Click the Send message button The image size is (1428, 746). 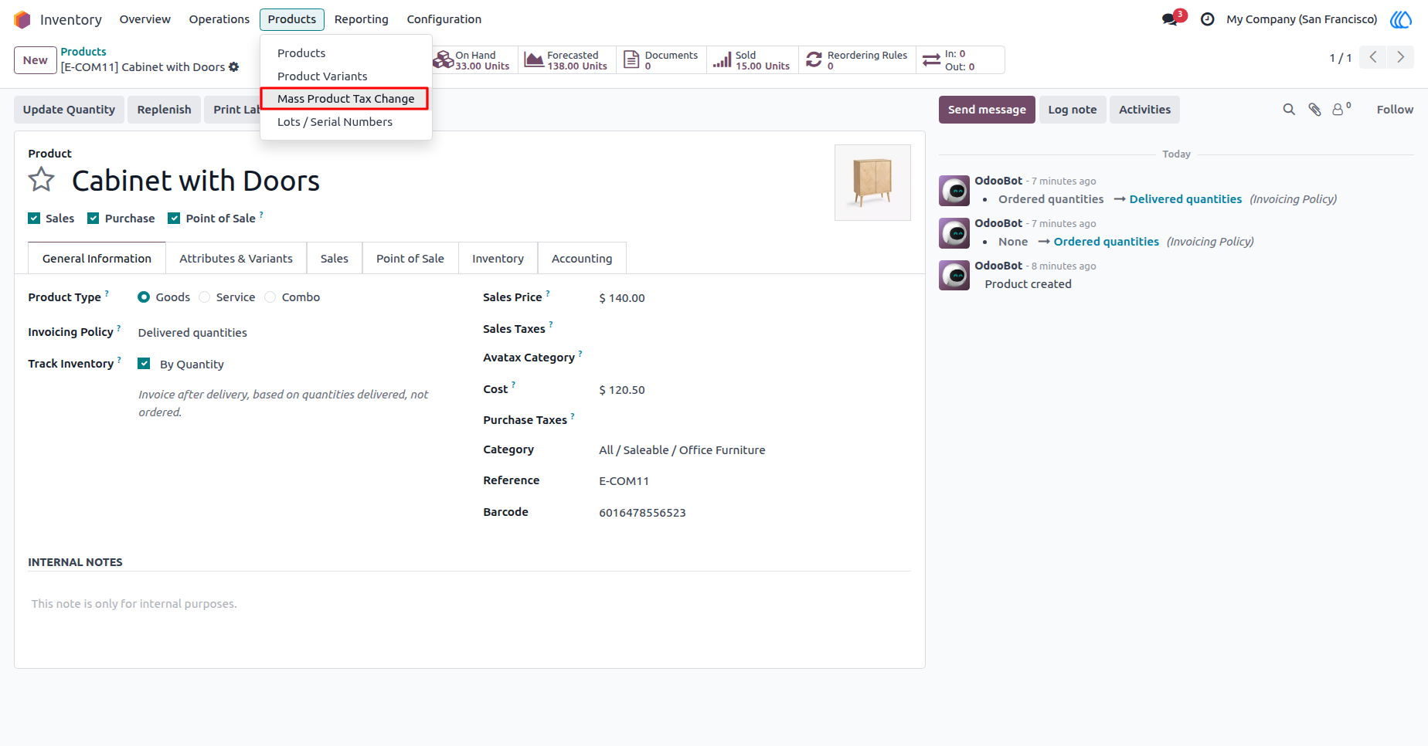[987, 110]
